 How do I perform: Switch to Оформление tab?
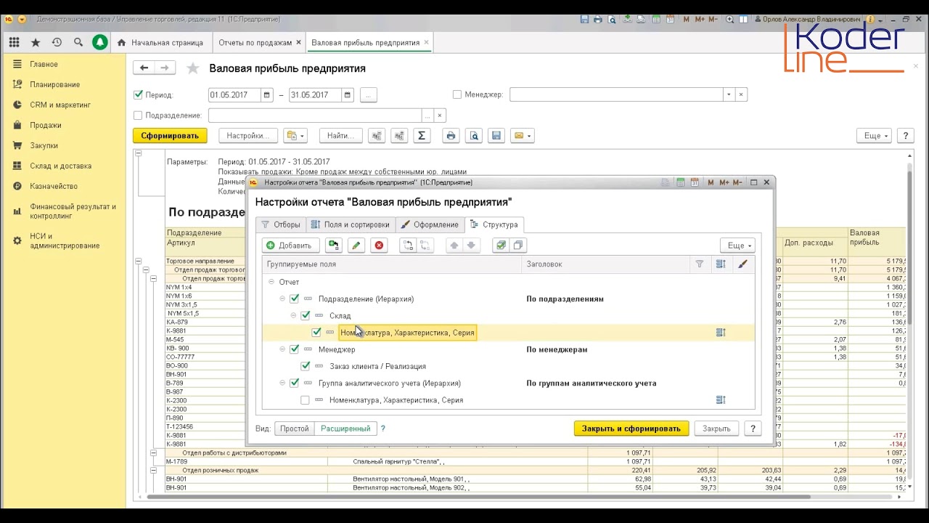point(429,224)
